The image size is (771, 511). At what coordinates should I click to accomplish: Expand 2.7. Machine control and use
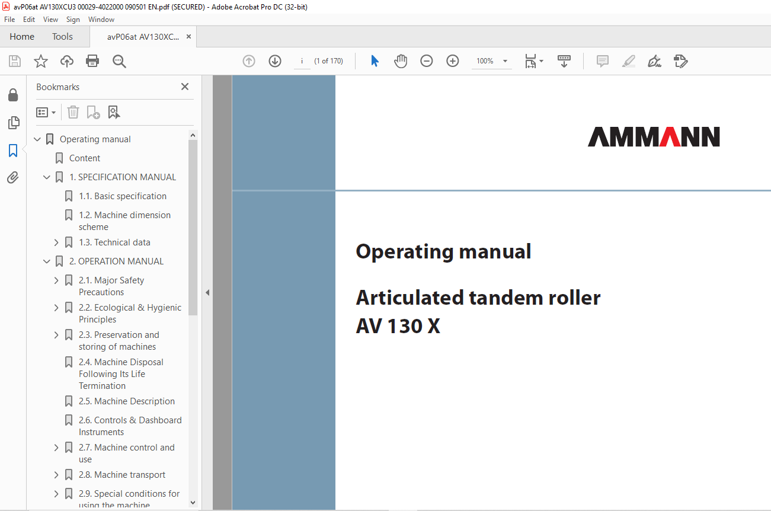(57, 448)
